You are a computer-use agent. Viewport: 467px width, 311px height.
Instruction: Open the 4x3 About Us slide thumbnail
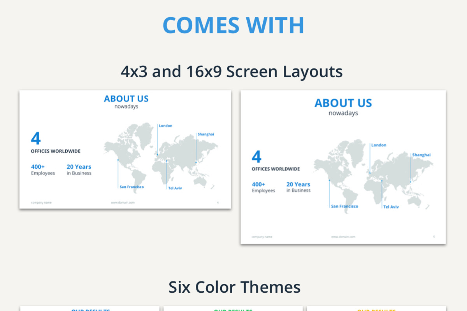(343, 167)
